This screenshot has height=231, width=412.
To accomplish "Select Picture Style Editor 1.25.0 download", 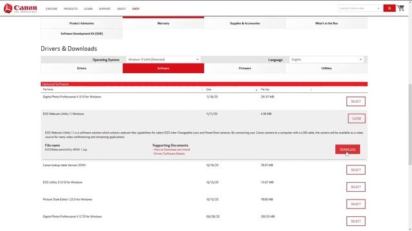I will (356, 204).
